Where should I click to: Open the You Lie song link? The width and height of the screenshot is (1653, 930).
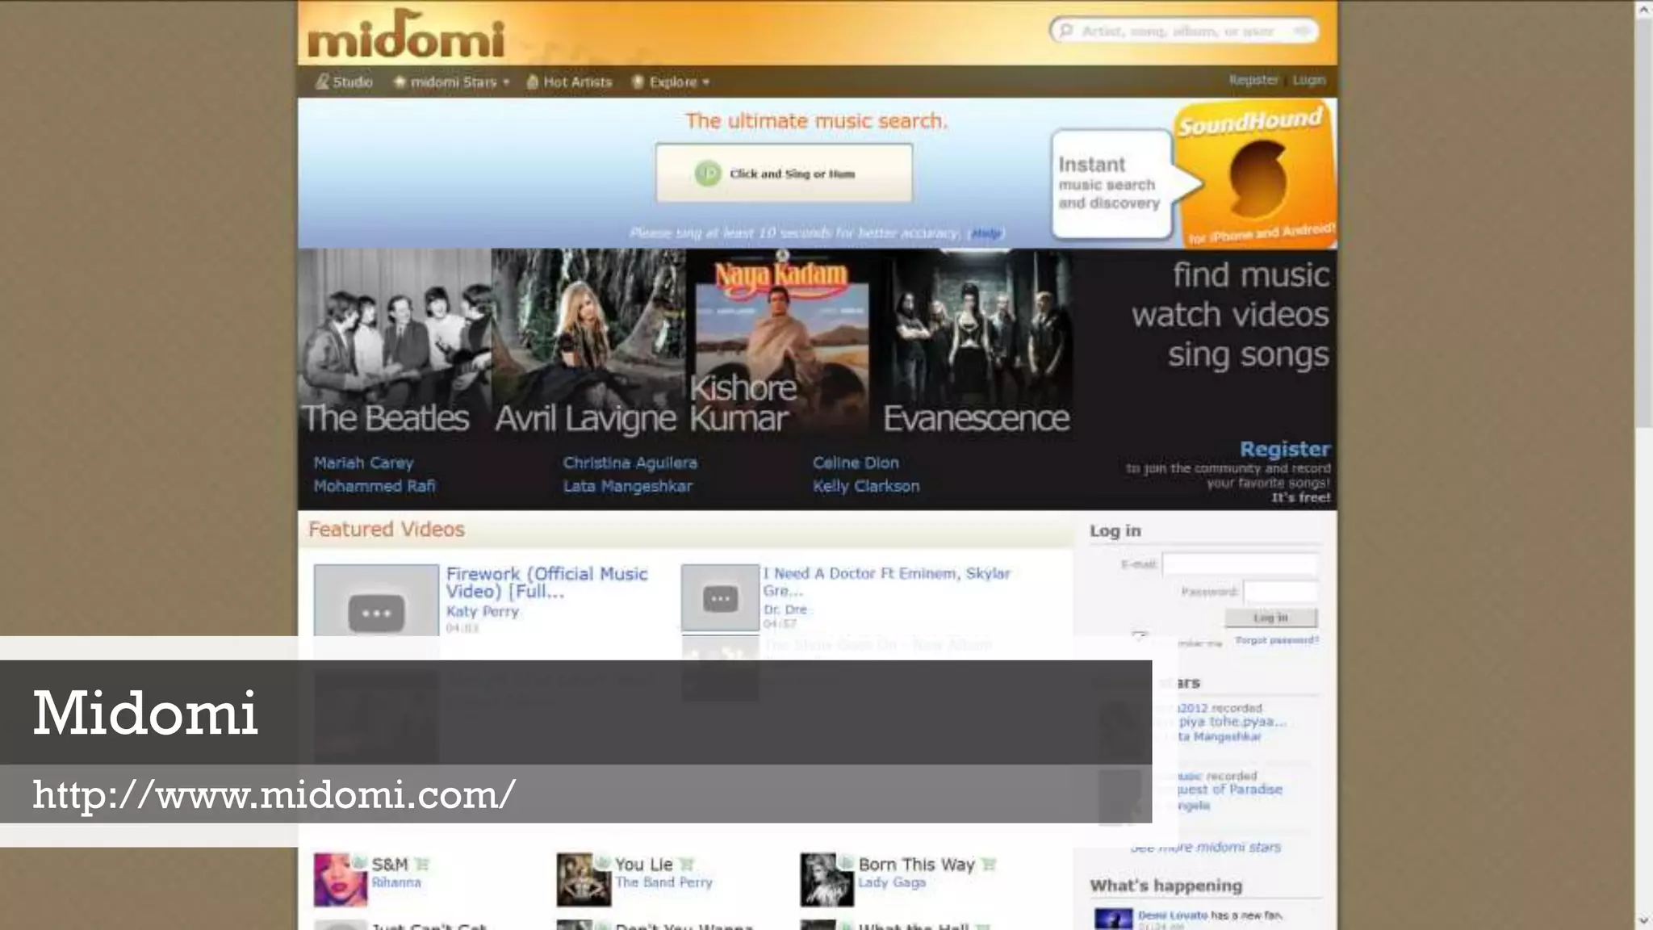(x=643, y=864)
